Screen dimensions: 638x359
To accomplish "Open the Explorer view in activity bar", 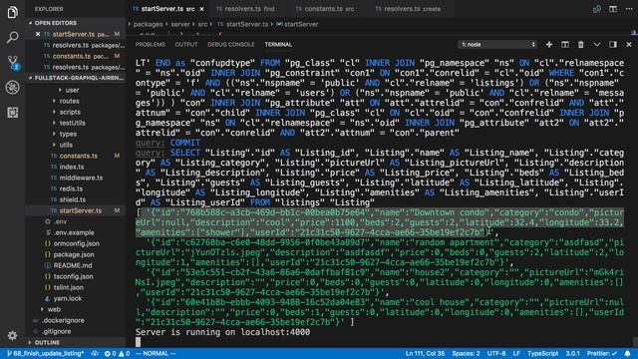I will [12, 12].
